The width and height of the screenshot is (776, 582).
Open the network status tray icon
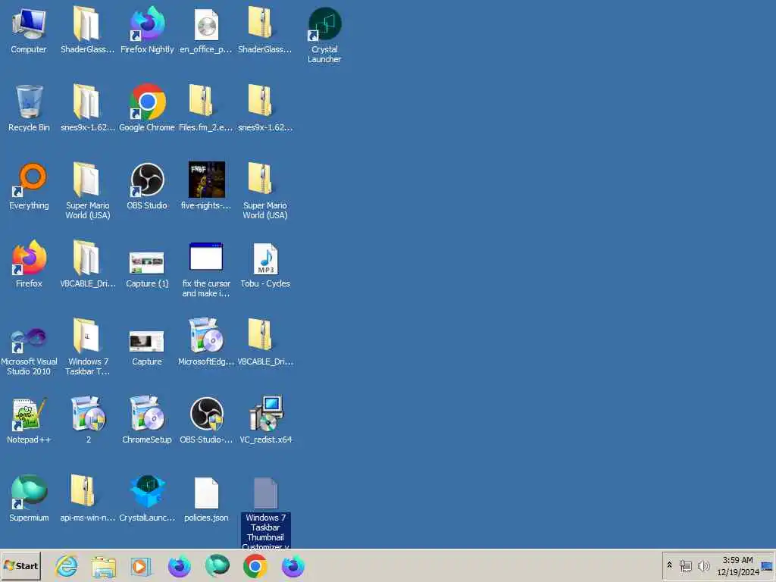[x=685, y=565]
